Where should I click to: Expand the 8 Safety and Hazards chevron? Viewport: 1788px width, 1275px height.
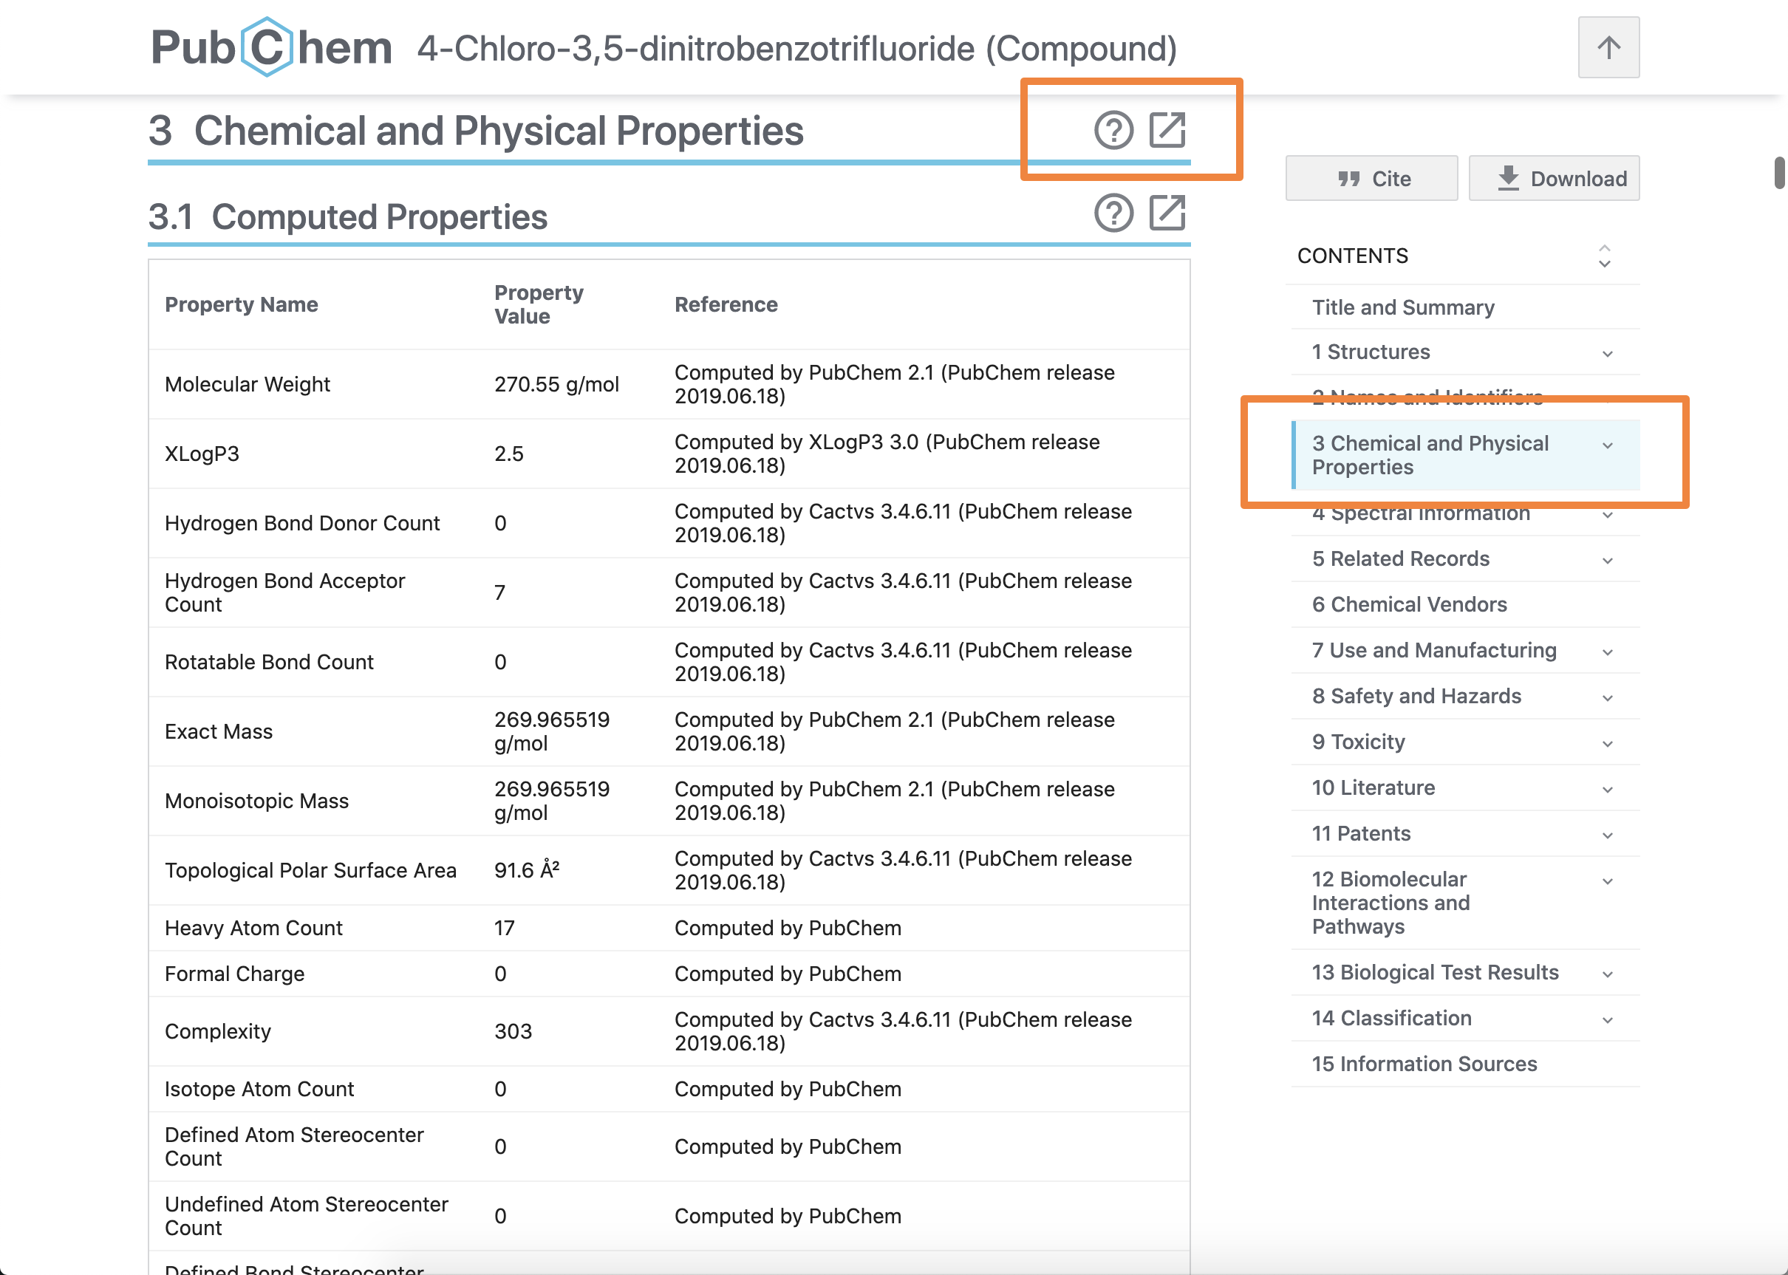click(1608, 697)
